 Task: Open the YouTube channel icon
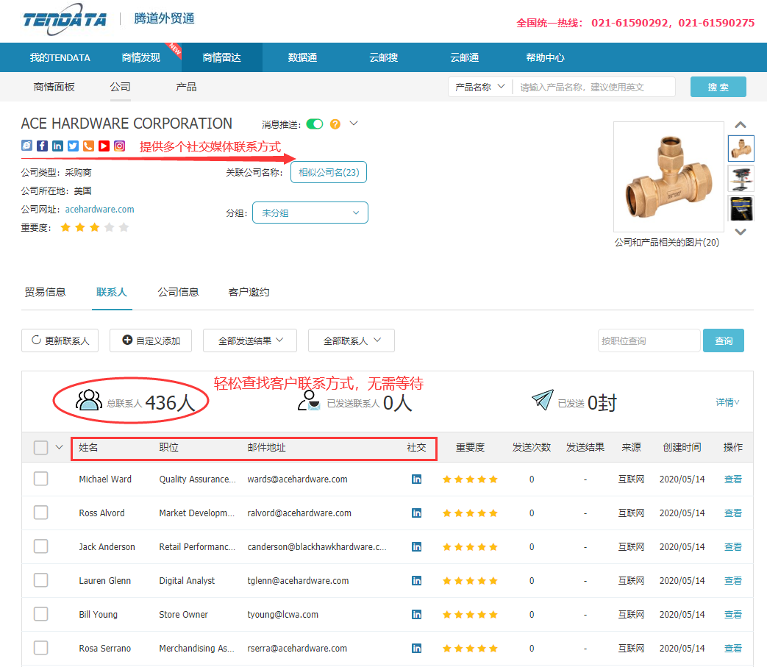(x=104, y=146)
